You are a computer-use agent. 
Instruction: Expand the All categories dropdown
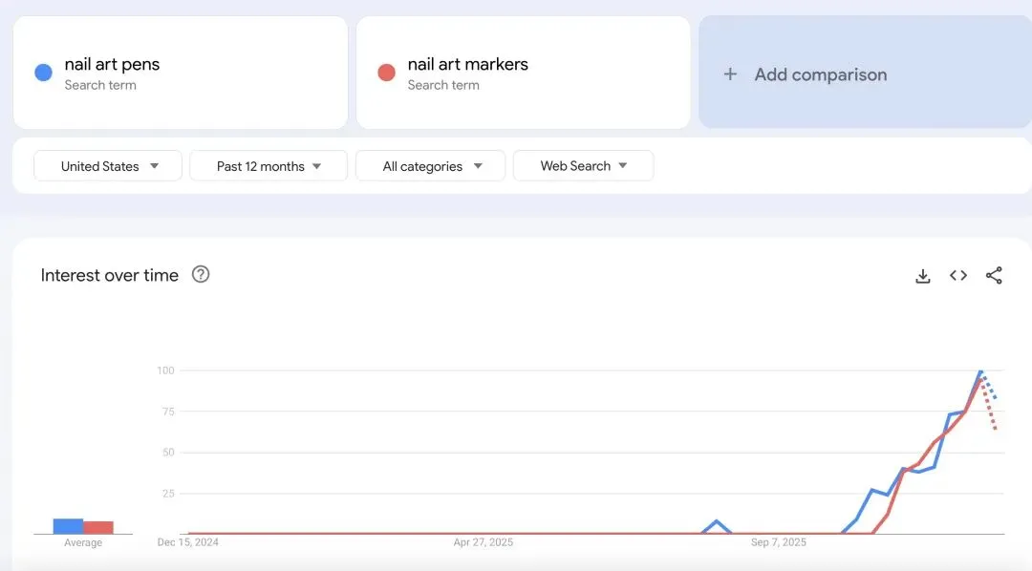point(430,165)
